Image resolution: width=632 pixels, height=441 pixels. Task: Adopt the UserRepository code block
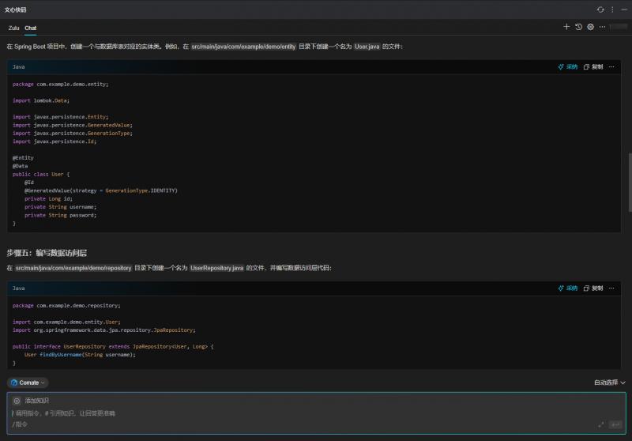pos(568,288)
